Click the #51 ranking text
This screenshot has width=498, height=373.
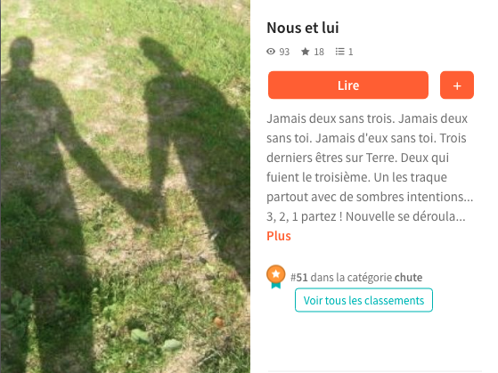(299, 278)
